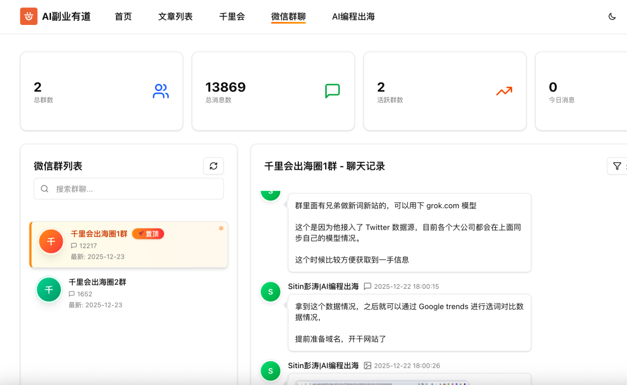Image resolution: width=627 pixels, height=385 pixels.
Task: Switch to the 微信群聊 tab
Action: [289, 17]
